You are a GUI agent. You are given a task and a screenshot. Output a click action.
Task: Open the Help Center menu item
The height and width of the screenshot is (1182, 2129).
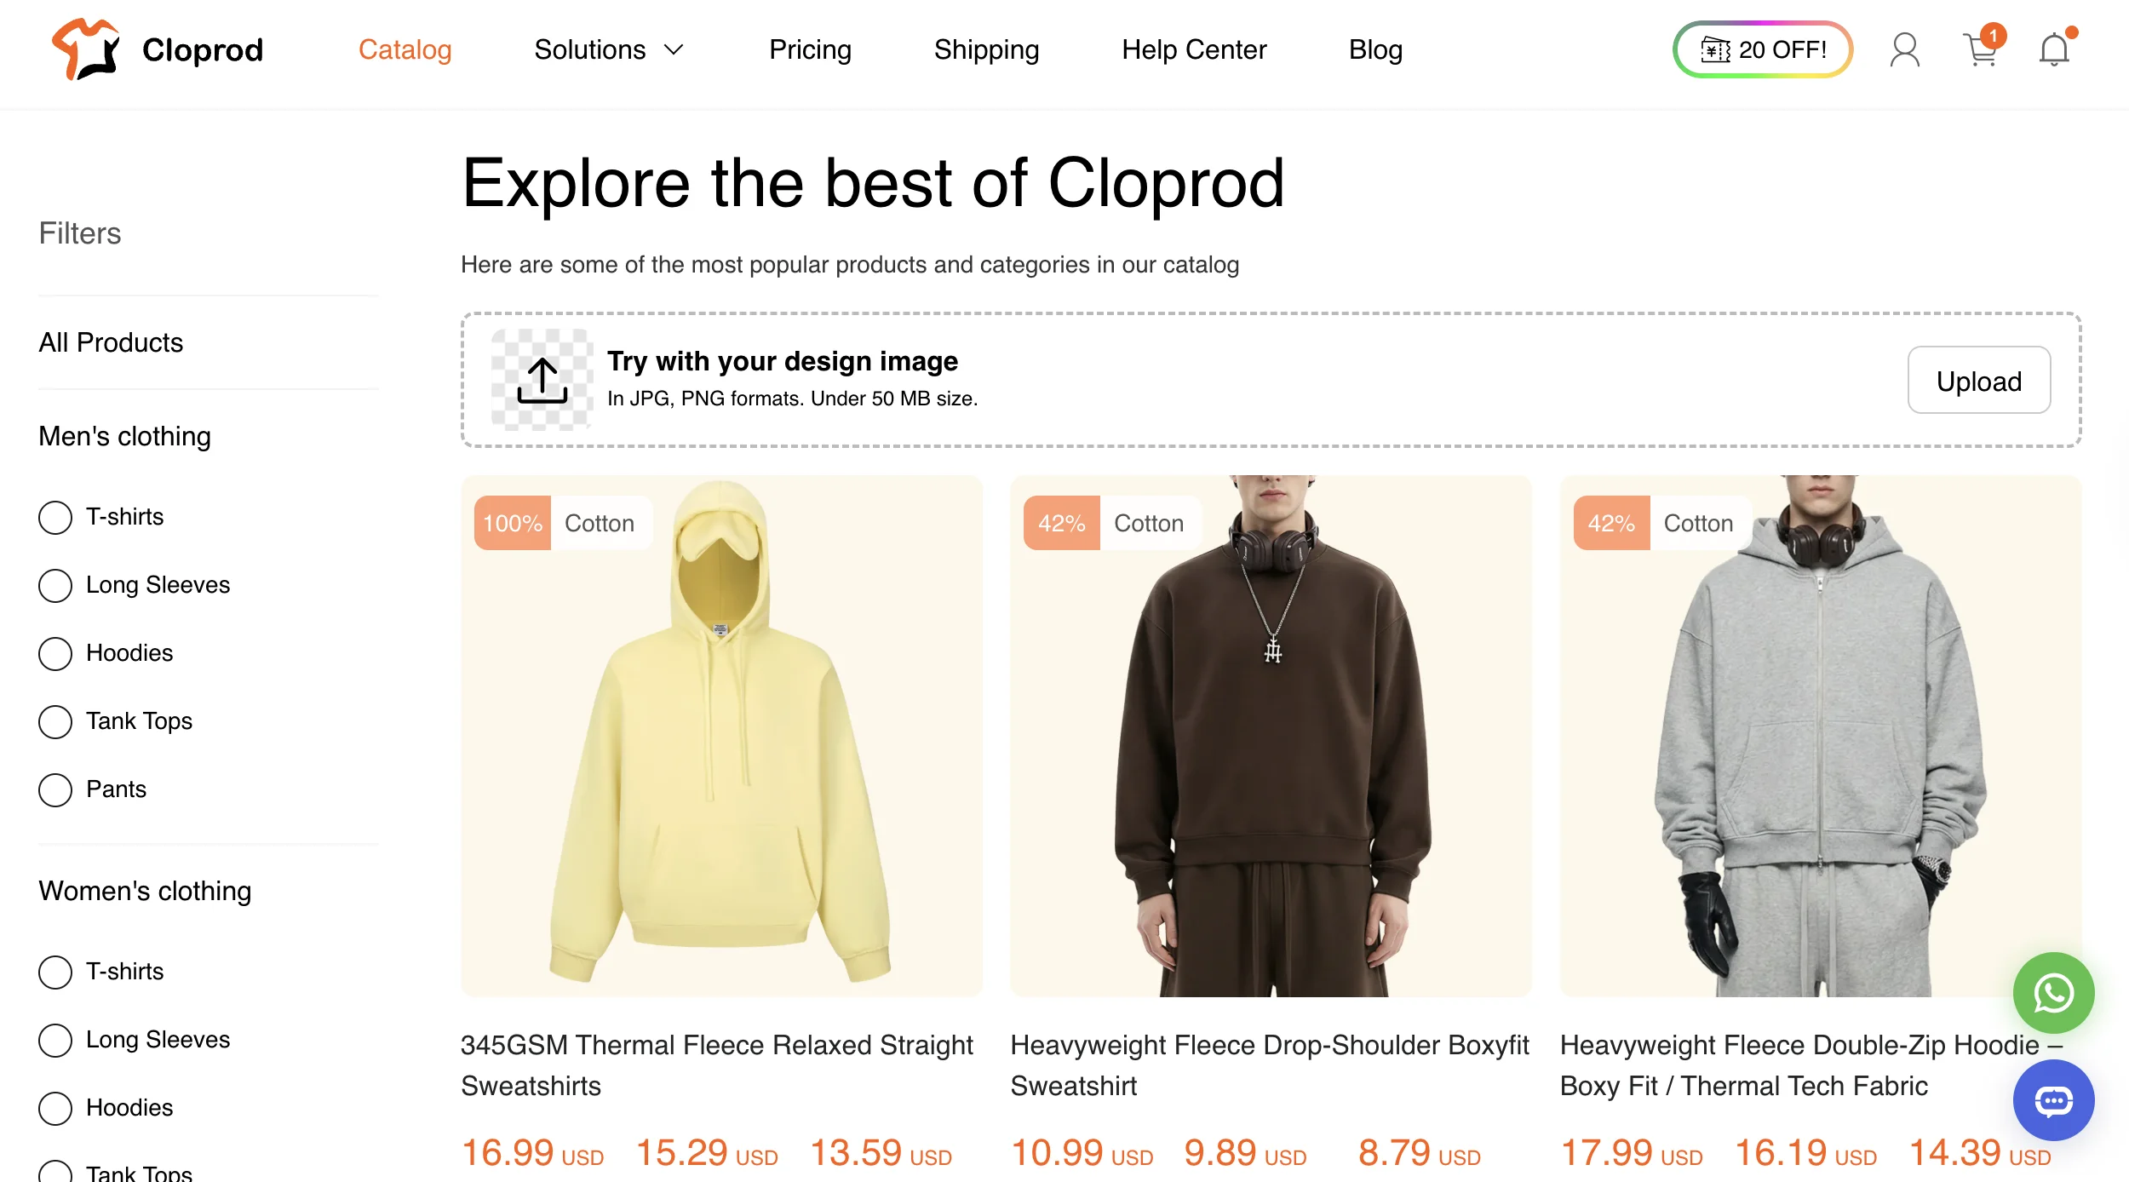coord(1194,49)
